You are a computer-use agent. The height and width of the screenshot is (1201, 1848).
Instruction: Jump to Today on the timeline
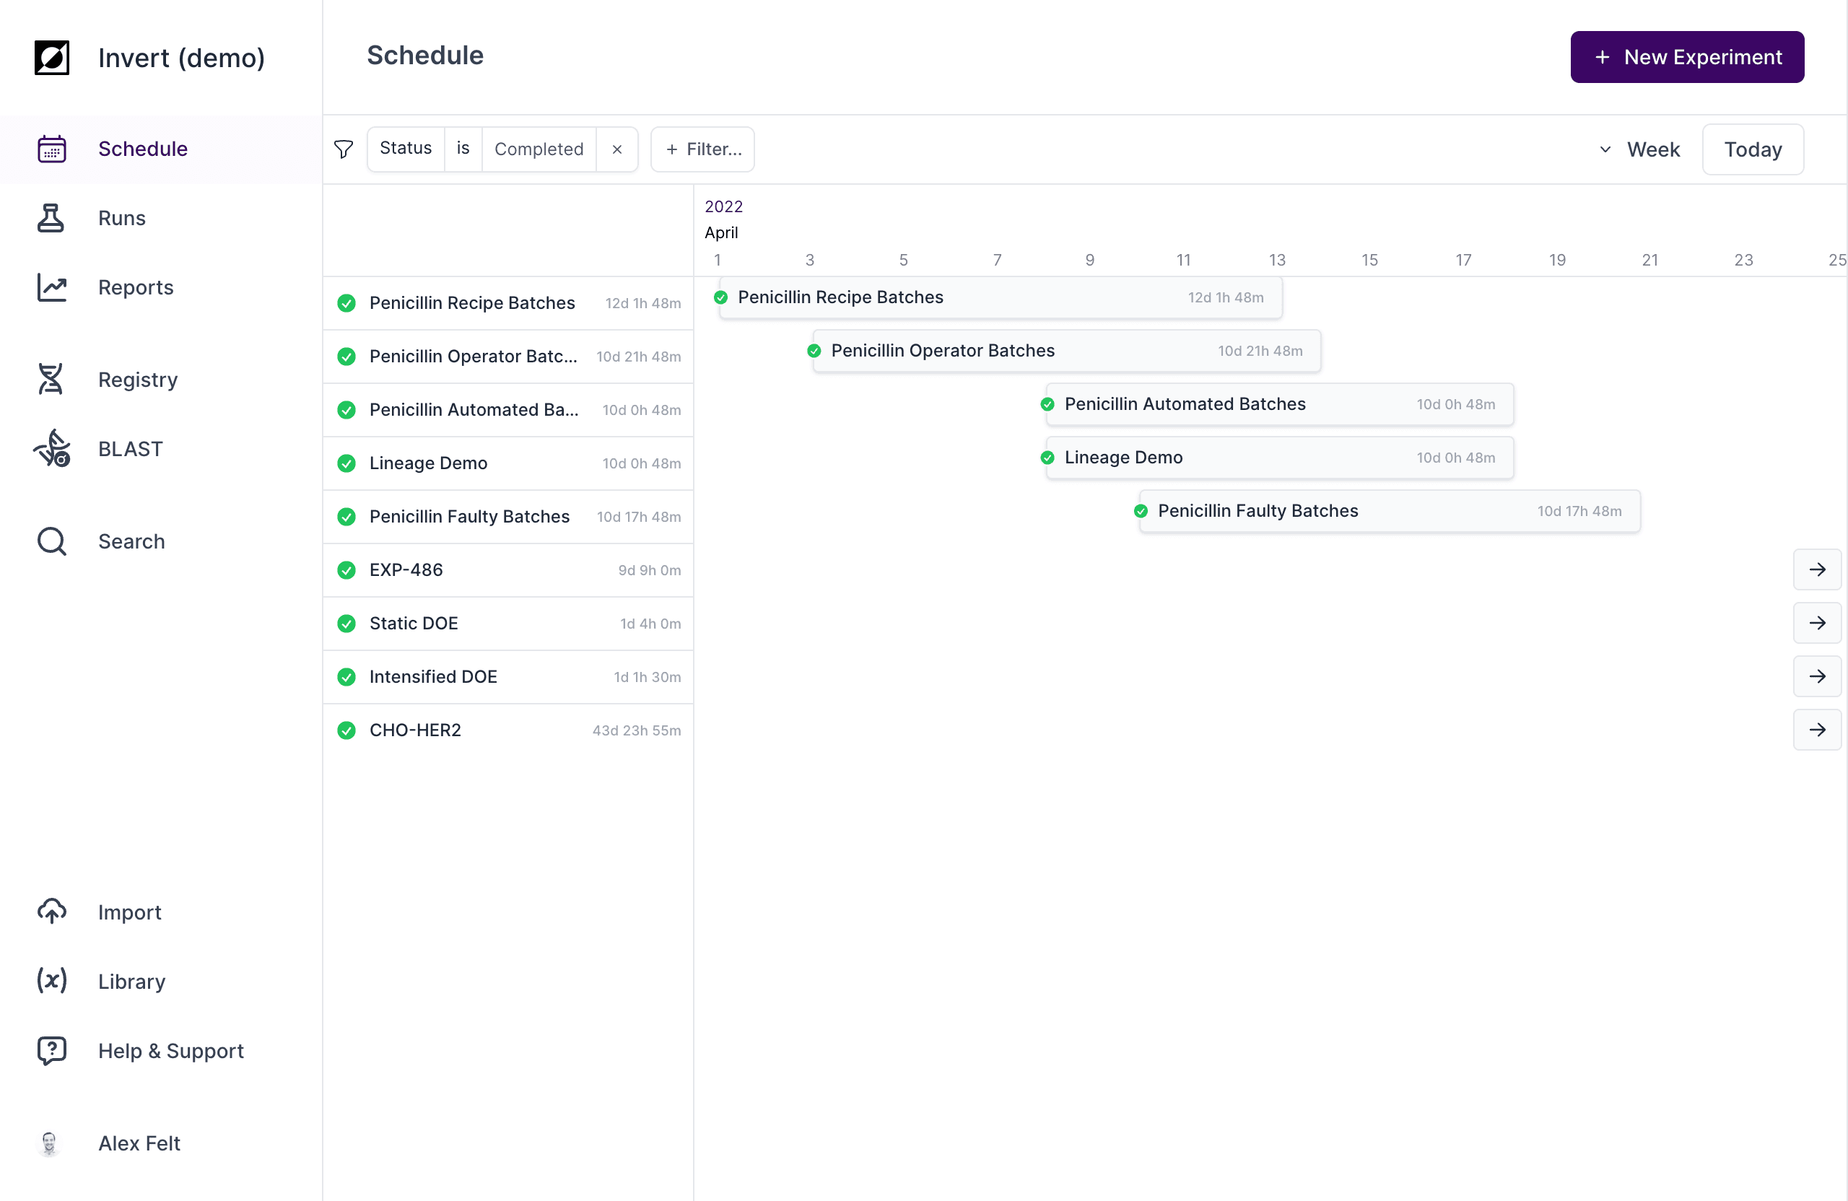1753,149
